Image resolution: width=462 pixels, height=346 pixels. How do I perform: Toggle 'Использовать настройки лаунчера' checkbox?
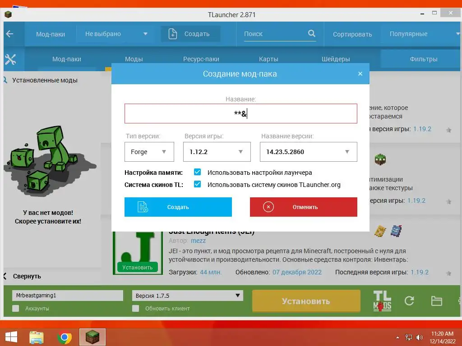pos(198,172)
